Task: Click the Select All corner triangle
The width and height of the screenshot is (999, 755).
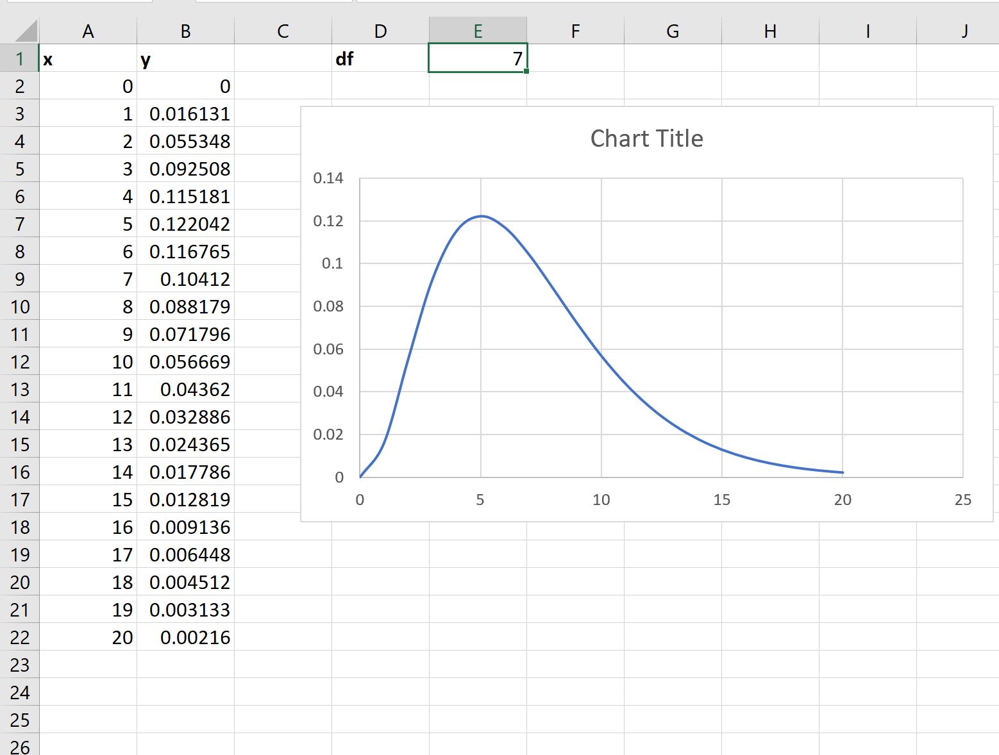Action: click(26, 31)
